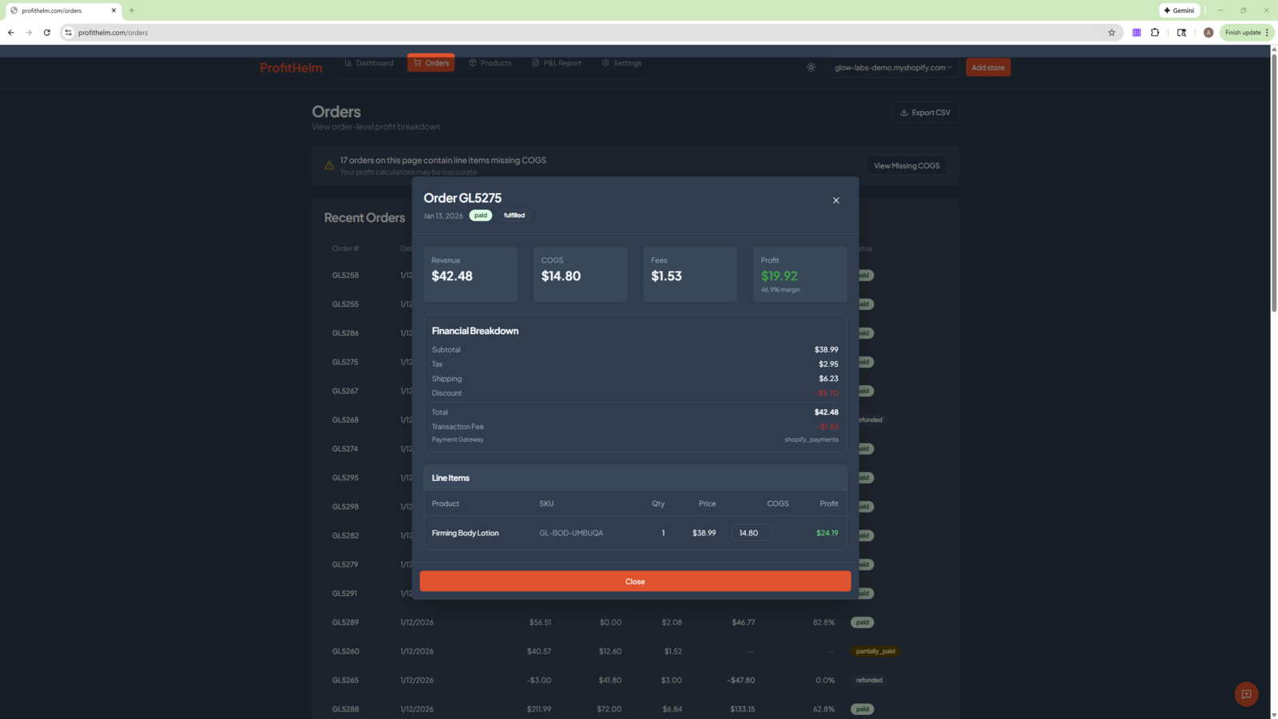Click the shopify_payments gateway value

click(x=811, y=439)
